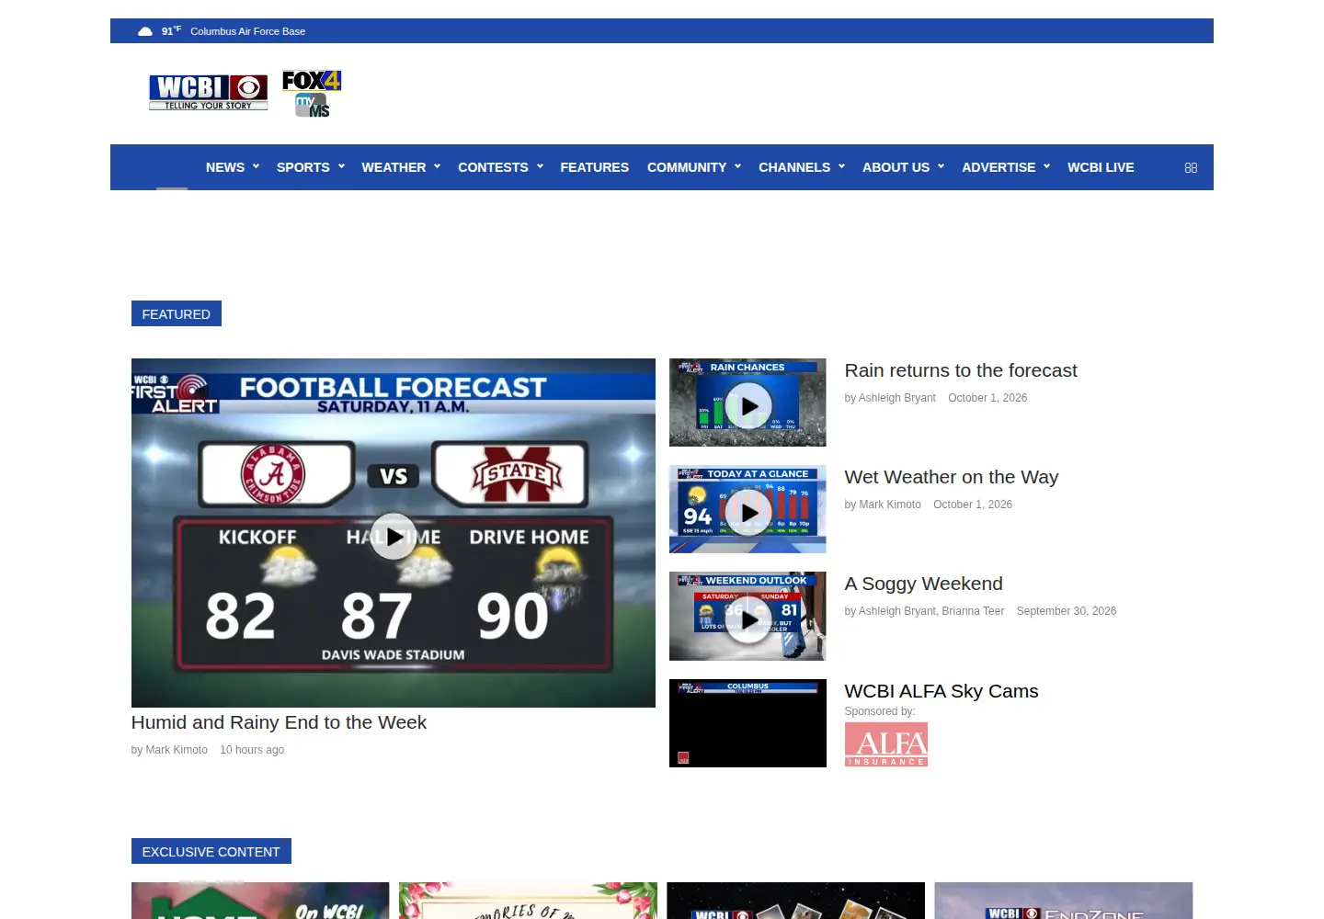The height and width of the screenshot is (919, 1324).
Task: Play the Football Forecast featured video
Action: click(394, 536)
